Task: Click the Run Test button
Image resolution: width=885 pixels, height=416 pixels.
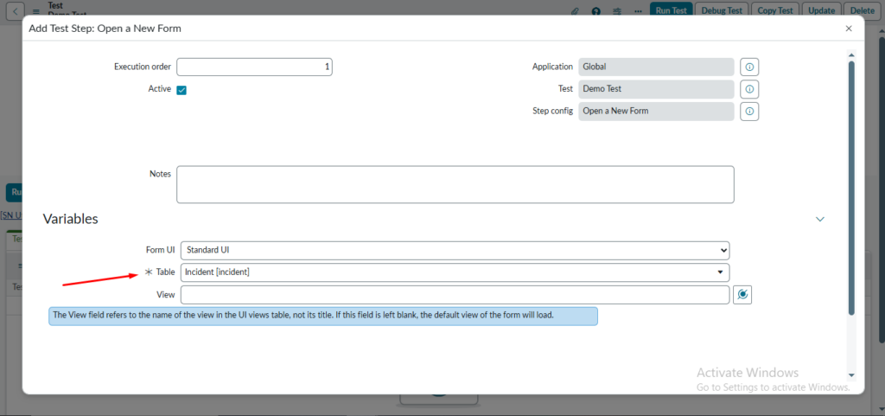Action: (x=672, y=10)
